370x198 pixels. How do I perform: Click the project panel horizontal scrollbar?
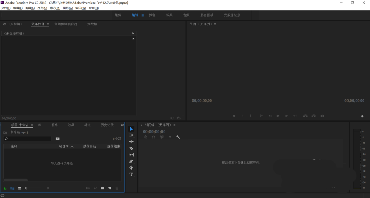(16, 180)
